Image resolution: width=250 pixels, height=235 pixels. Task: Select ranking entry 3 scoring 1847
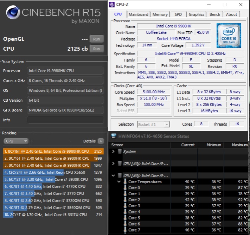(53, 165)
